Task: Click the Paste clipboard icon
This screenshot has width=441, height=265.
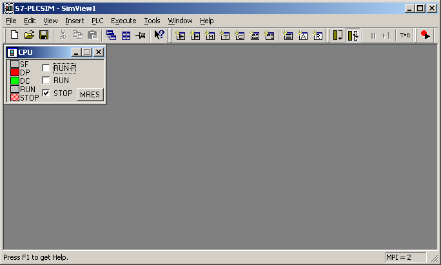Action: (92, 35)
